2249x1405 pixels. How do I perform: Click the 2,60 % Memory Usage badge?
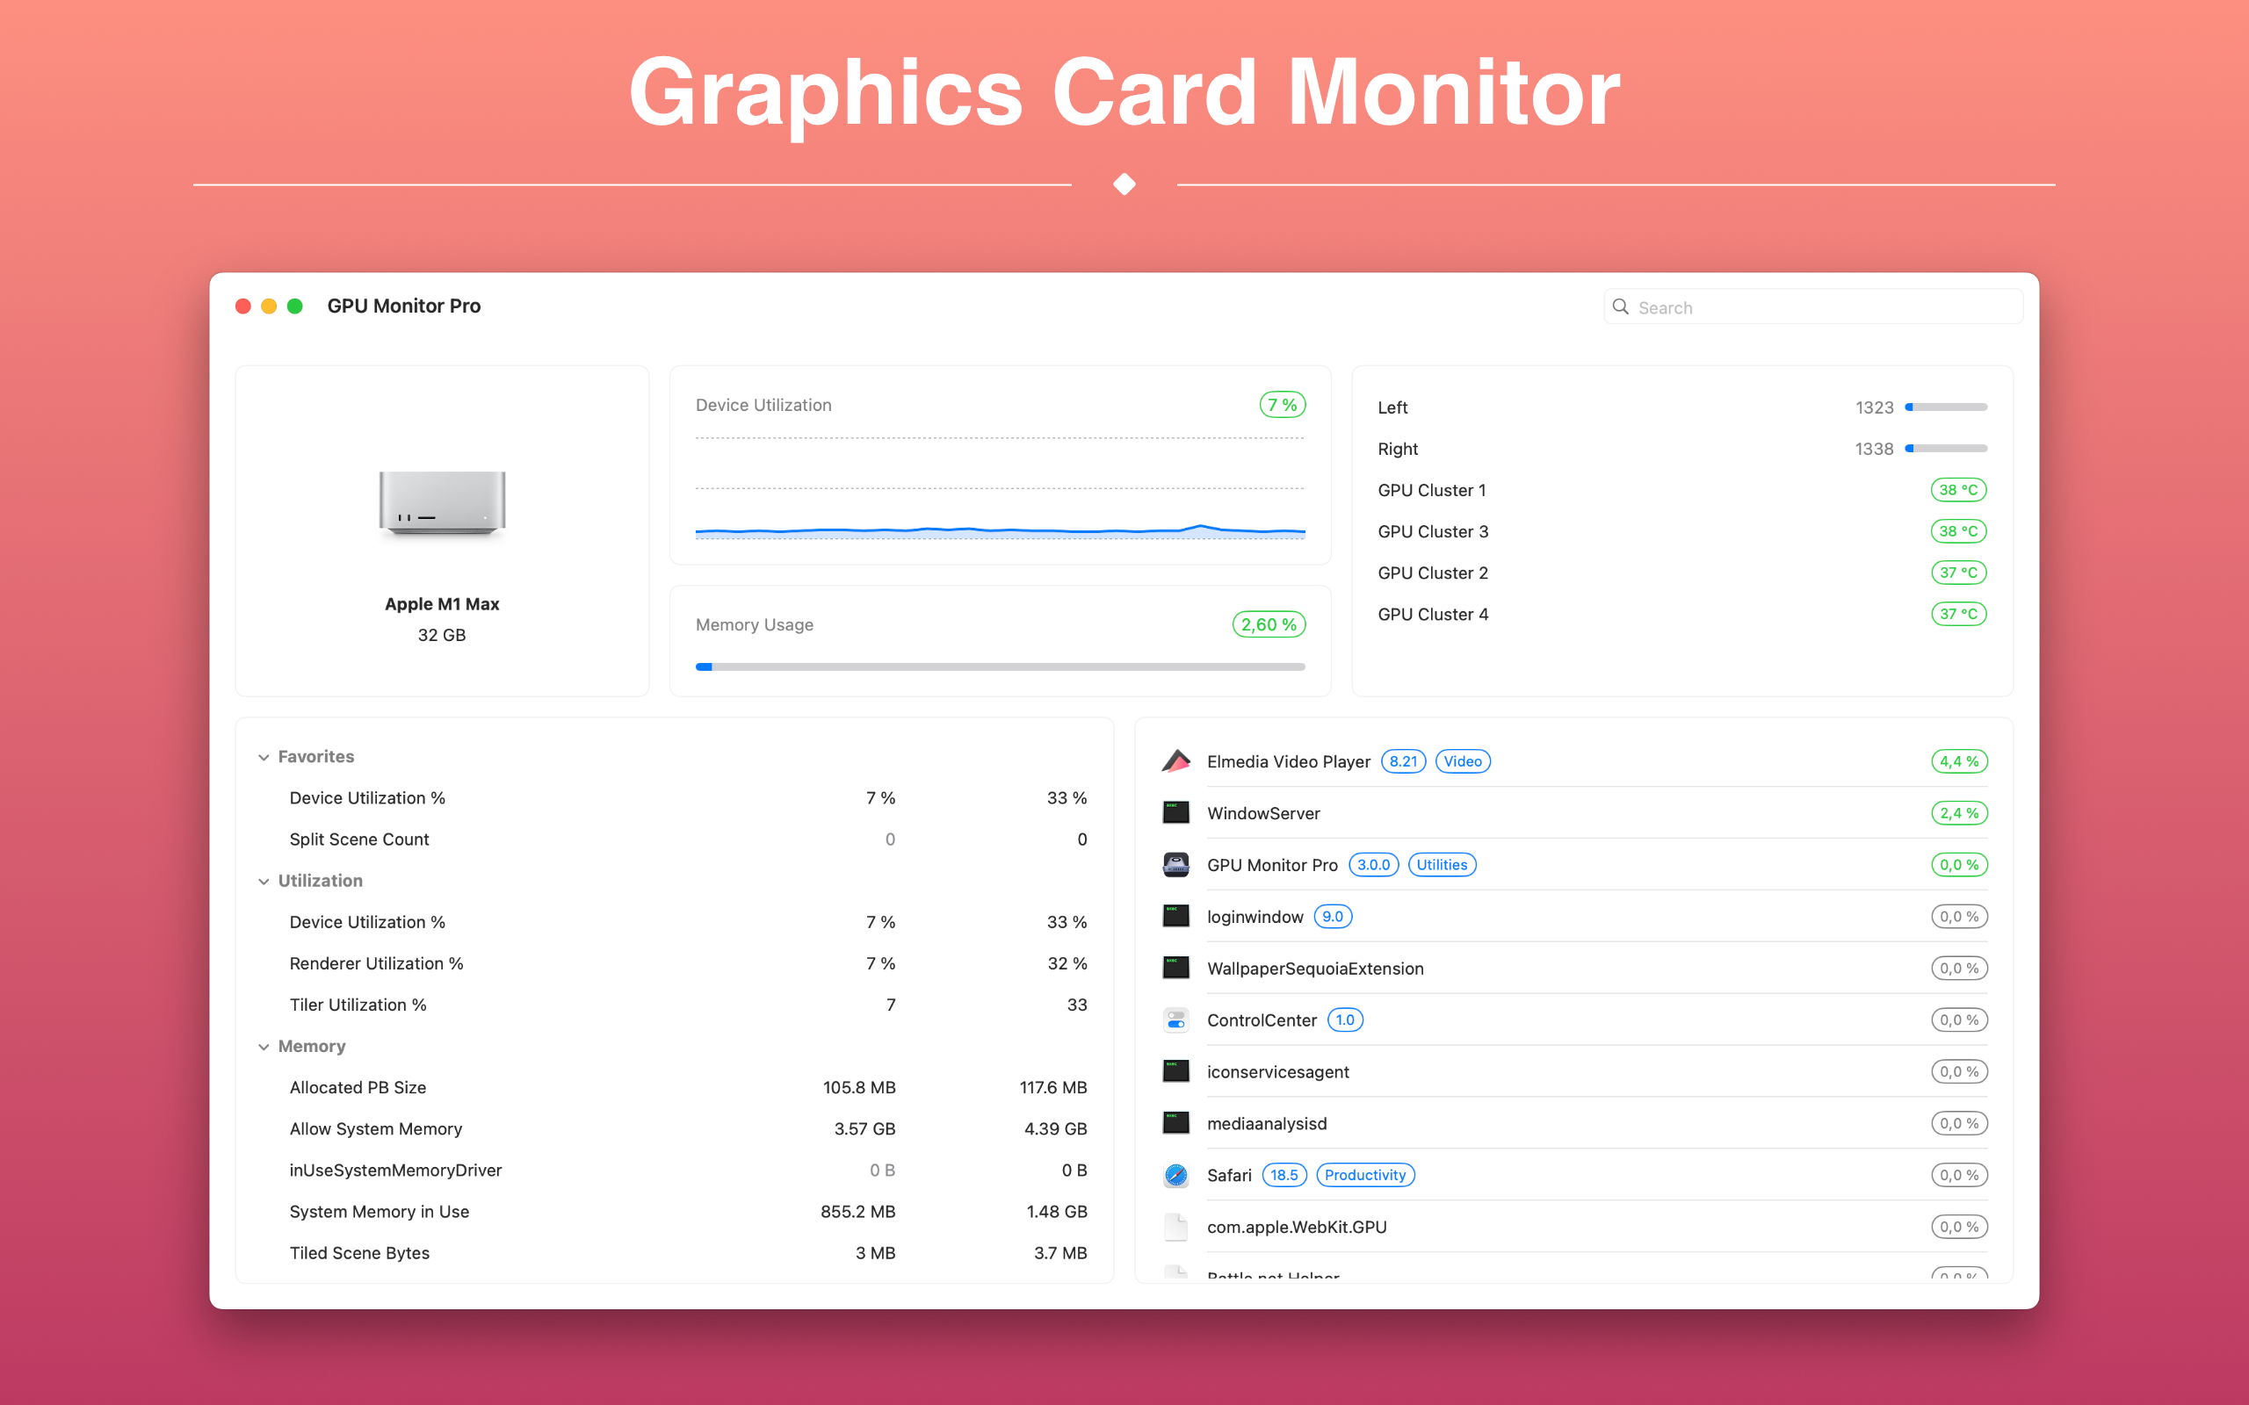(1269, 624)
